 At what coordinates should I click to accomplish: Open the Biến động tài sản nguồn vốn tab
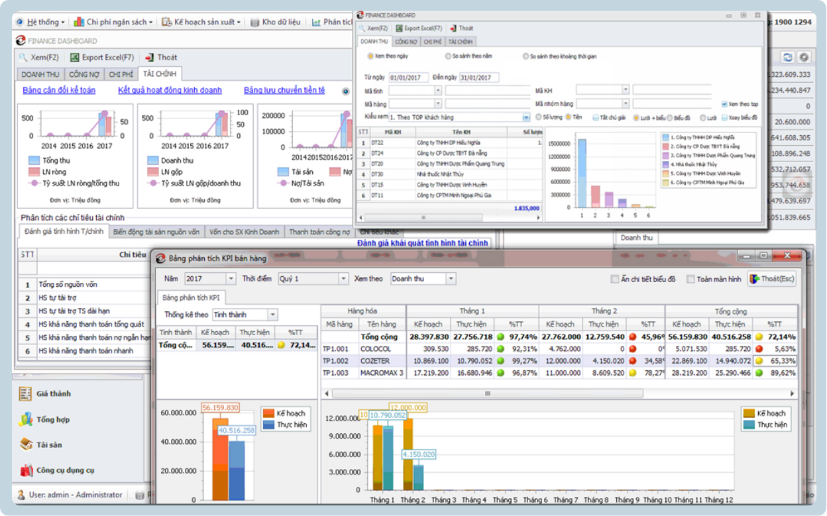tap(156, 232)
